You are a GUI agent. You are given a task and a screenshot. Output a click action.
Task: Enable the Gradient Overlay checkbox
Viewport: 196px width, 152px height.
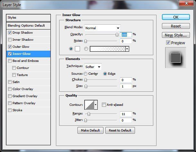[10, 96]
